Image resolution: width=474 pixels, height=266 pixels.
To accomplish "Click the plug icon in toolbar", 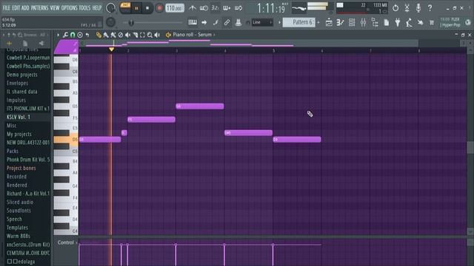I will (x=398, y=22).
